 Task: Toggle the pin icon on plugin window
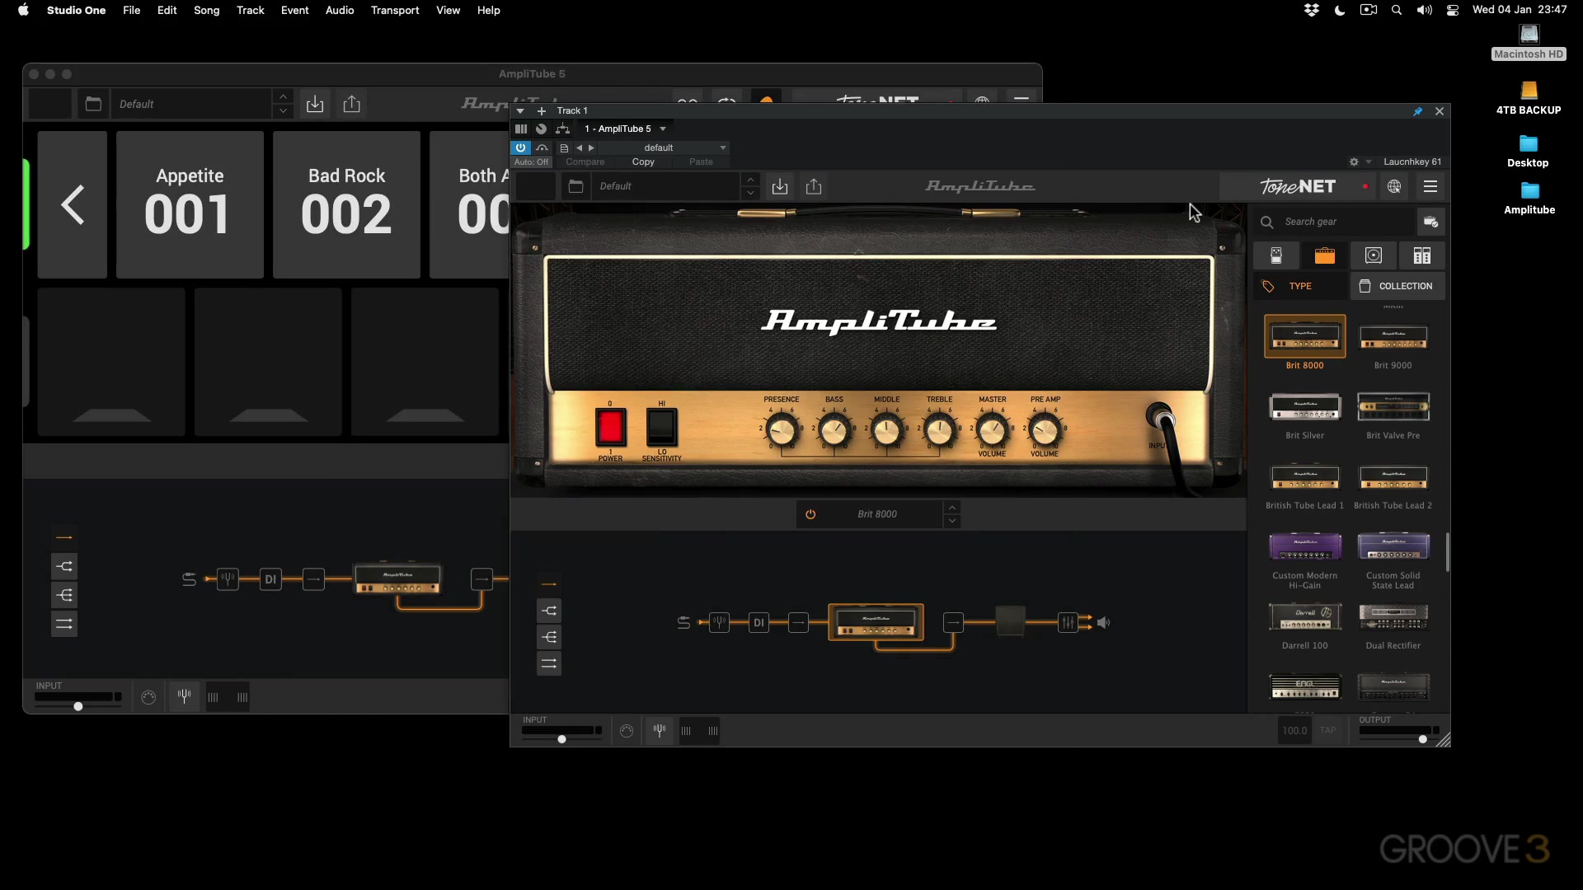(x=1418, y=111)
